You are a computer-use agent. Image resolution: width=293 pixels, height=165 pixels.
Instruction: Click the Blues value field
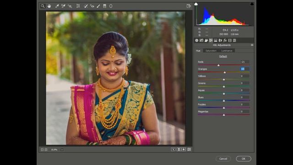245,97
